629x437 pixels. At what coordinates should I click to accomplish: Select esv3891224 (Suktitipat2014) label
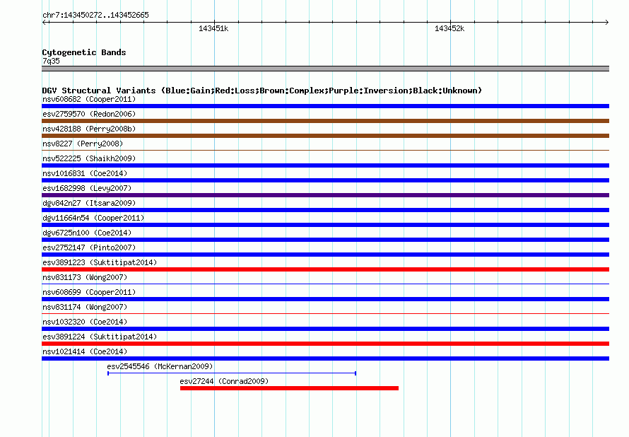click(100, 337)
